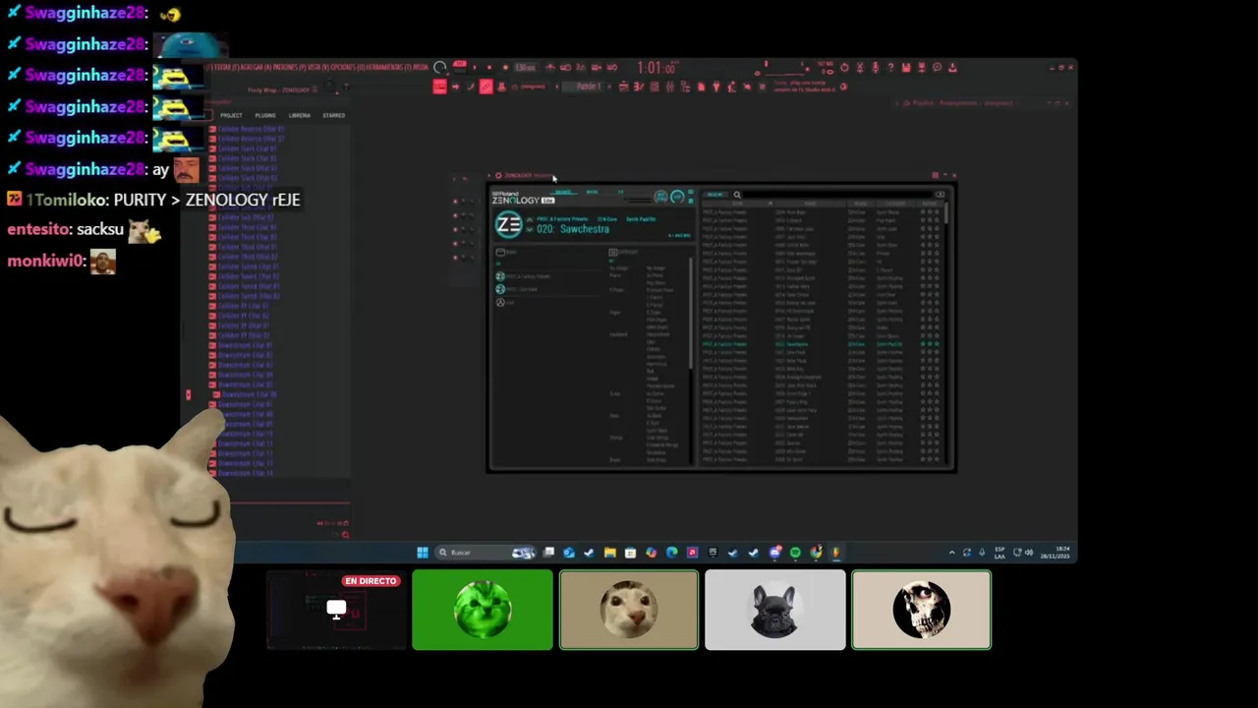The image size is (1258, 708).
Task: Click the FL Studio record button
Action: (x=505, y=67)
